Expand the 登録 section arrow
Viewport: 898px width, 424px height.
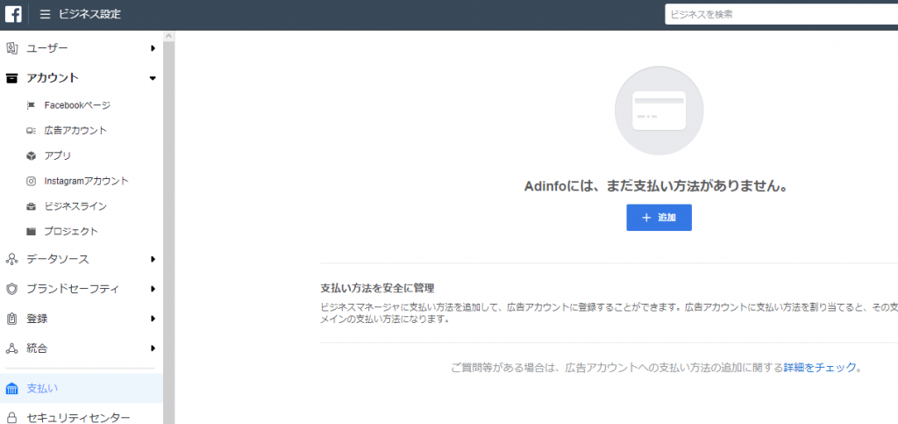(153, 319)
